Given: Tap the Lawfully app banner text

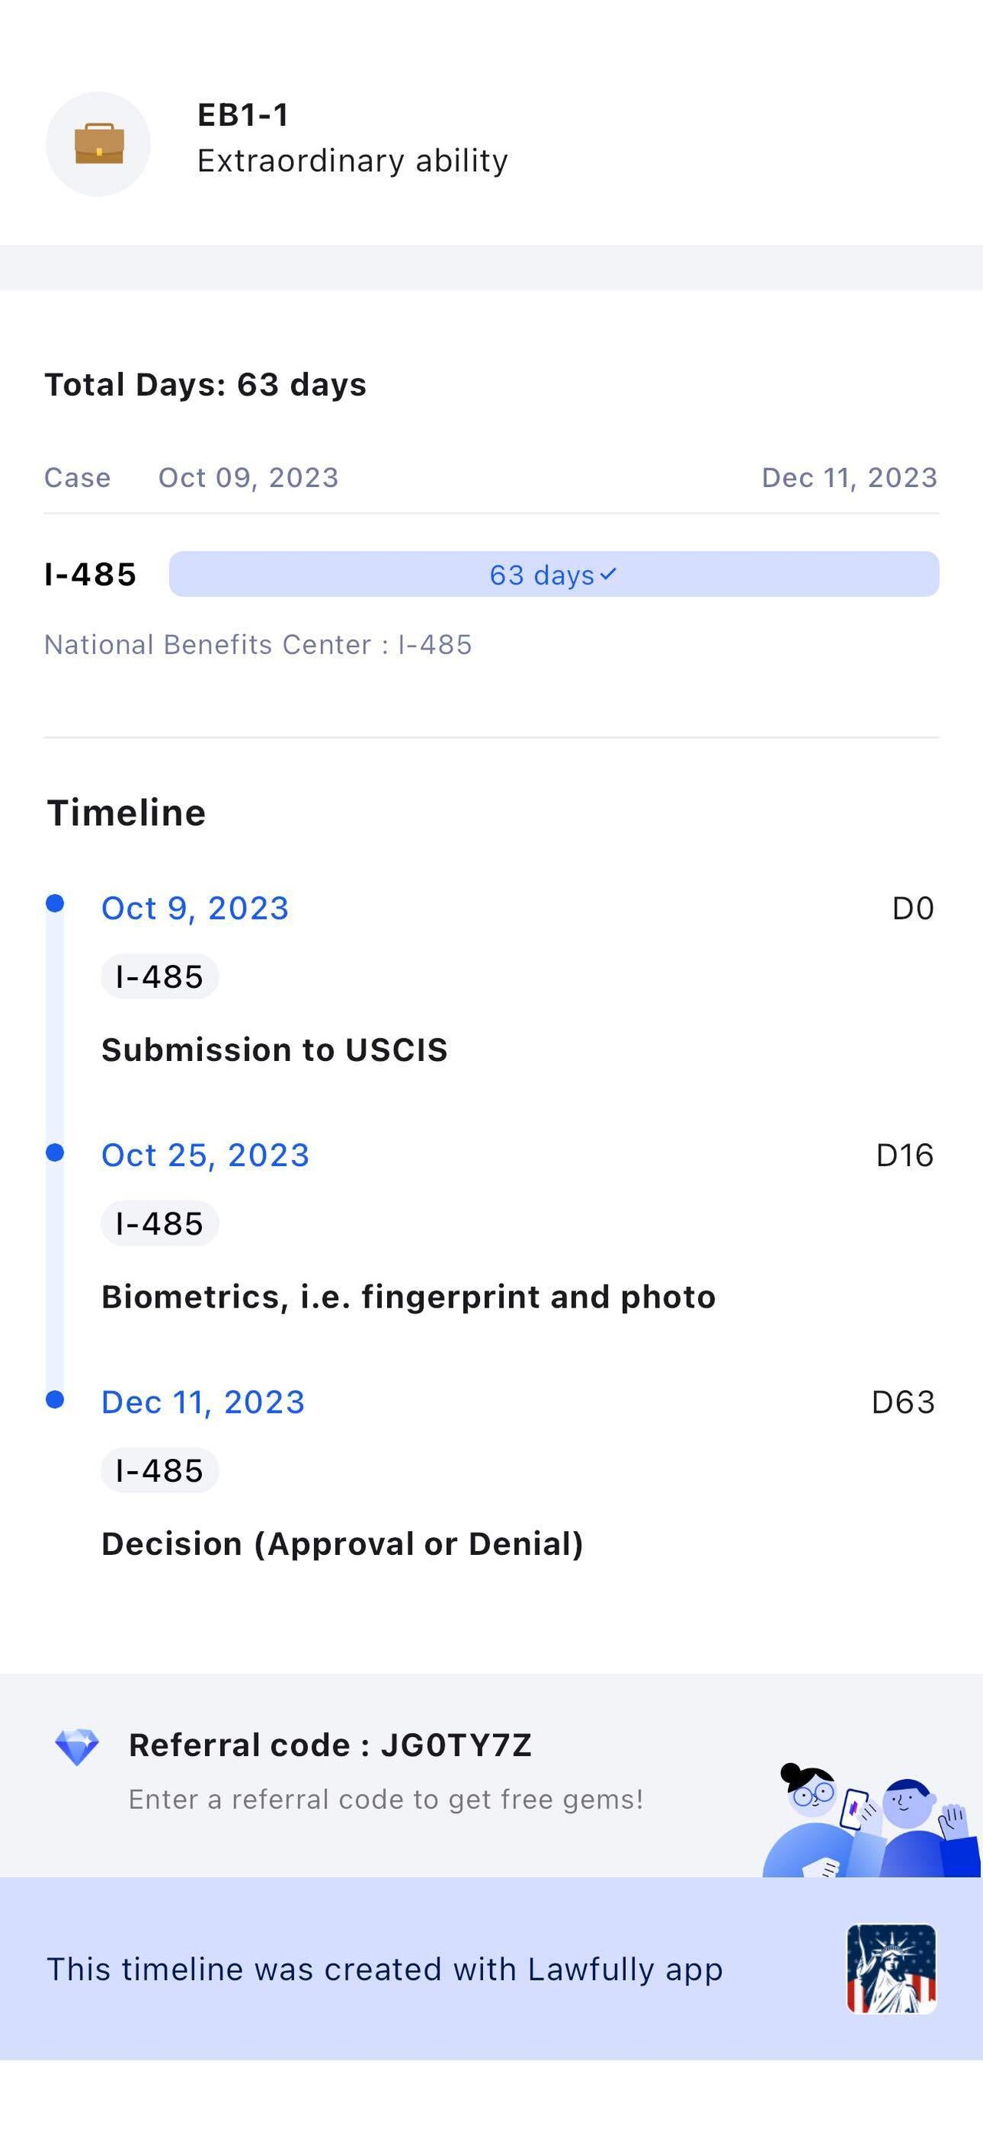Looking at the screenshot, I should click(384, 1969).
